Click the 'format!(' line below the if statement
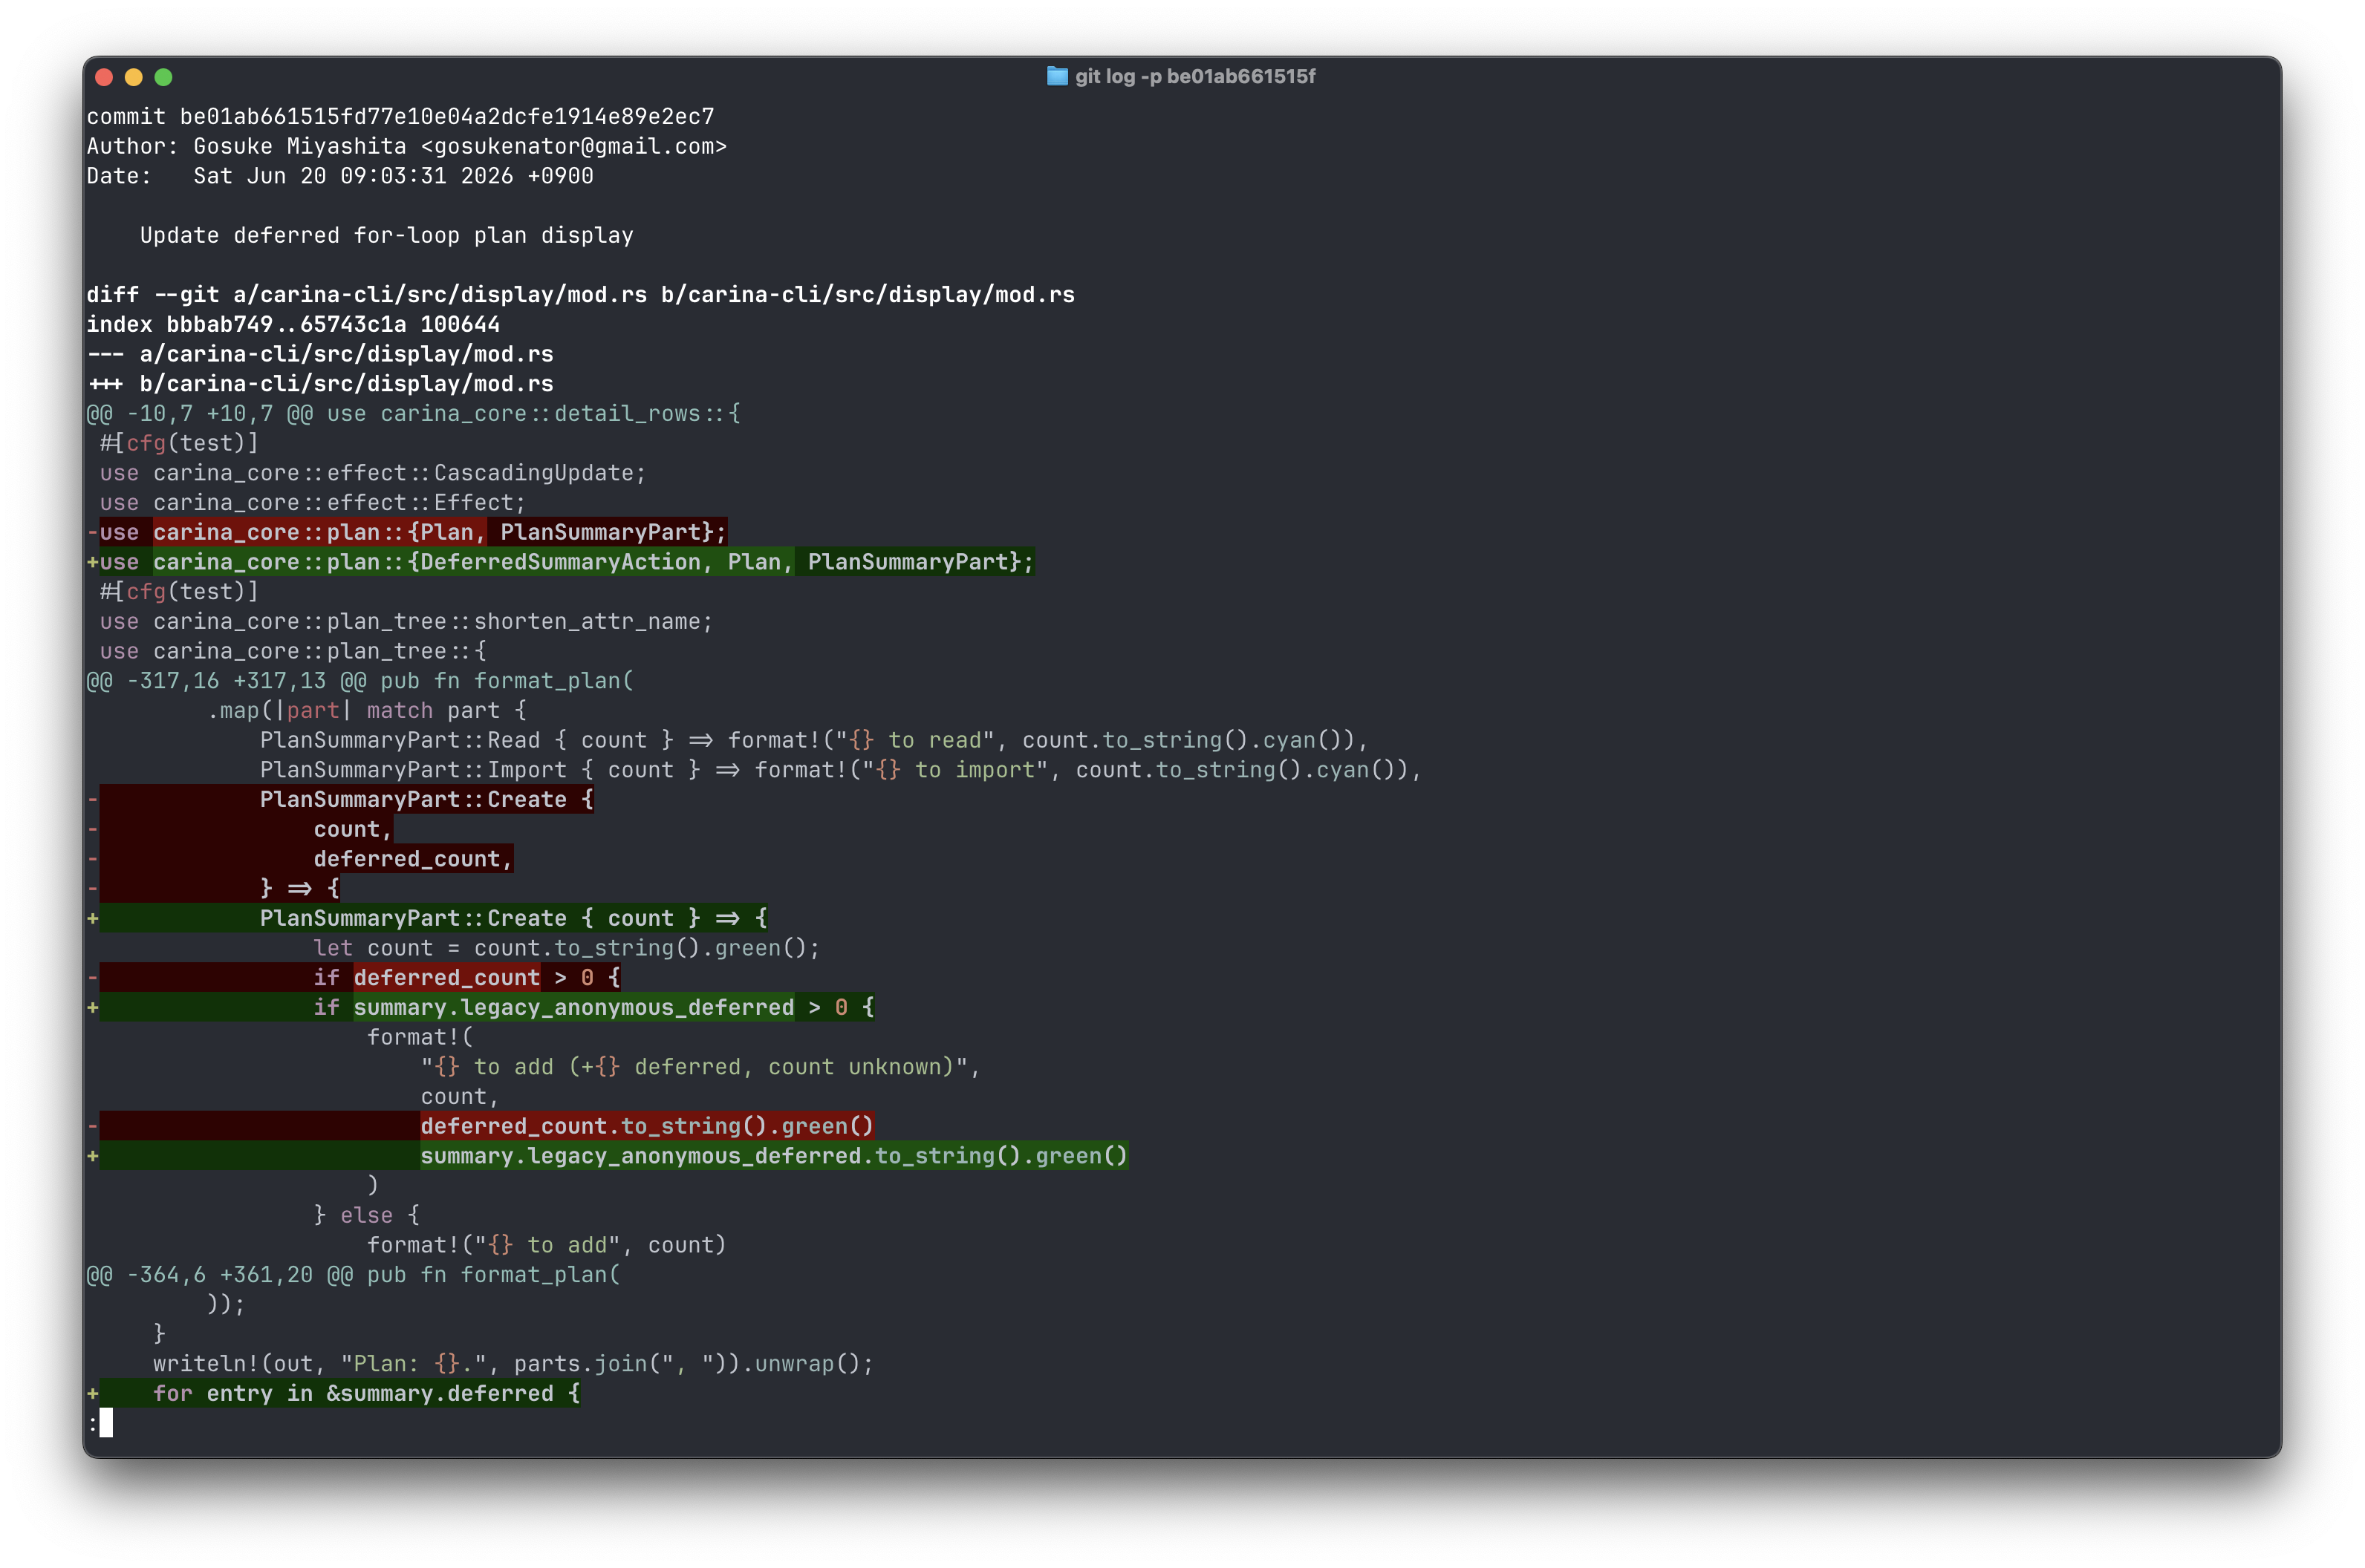 [x=420, y=1037]
